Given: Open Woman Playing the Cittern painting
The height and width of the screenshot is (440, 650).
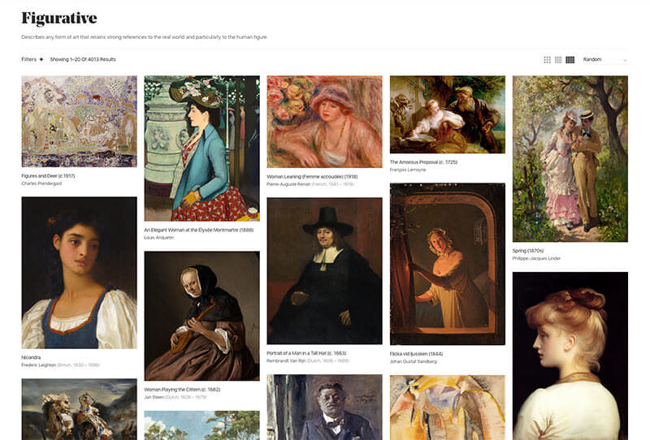Looking at the screenshot, I should pyautogui.click(x=201, y=316).
